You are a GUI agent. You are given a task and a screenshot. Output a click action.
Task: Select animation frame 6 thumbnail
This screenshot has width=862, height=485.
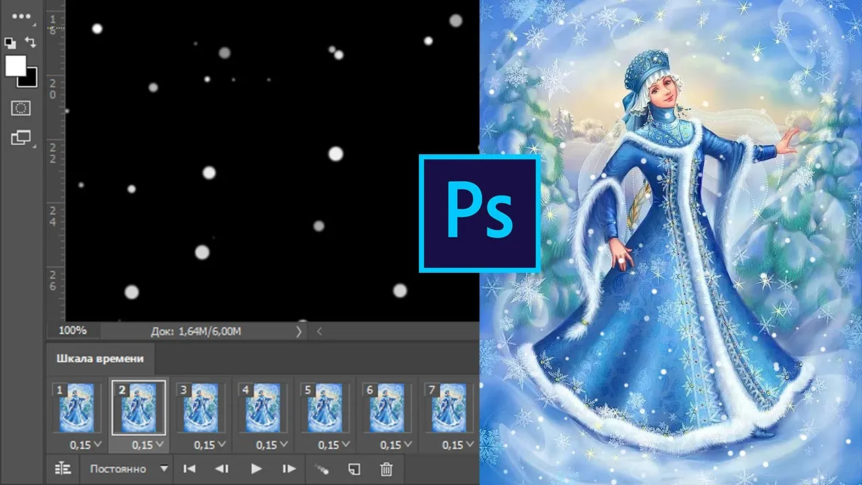[386, 408]
